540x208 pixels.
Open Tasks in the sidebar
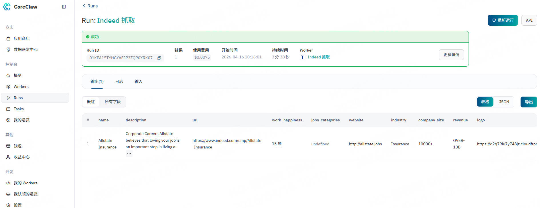click(x=19, y=109)
